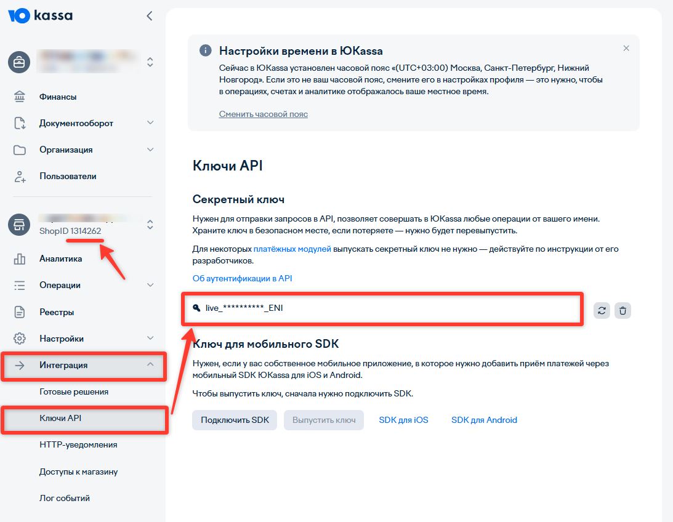Screen dimensions: 673x522
Task: Delete the secret key with trash icon
Action: pyautogui.click(x=623, y=310)
